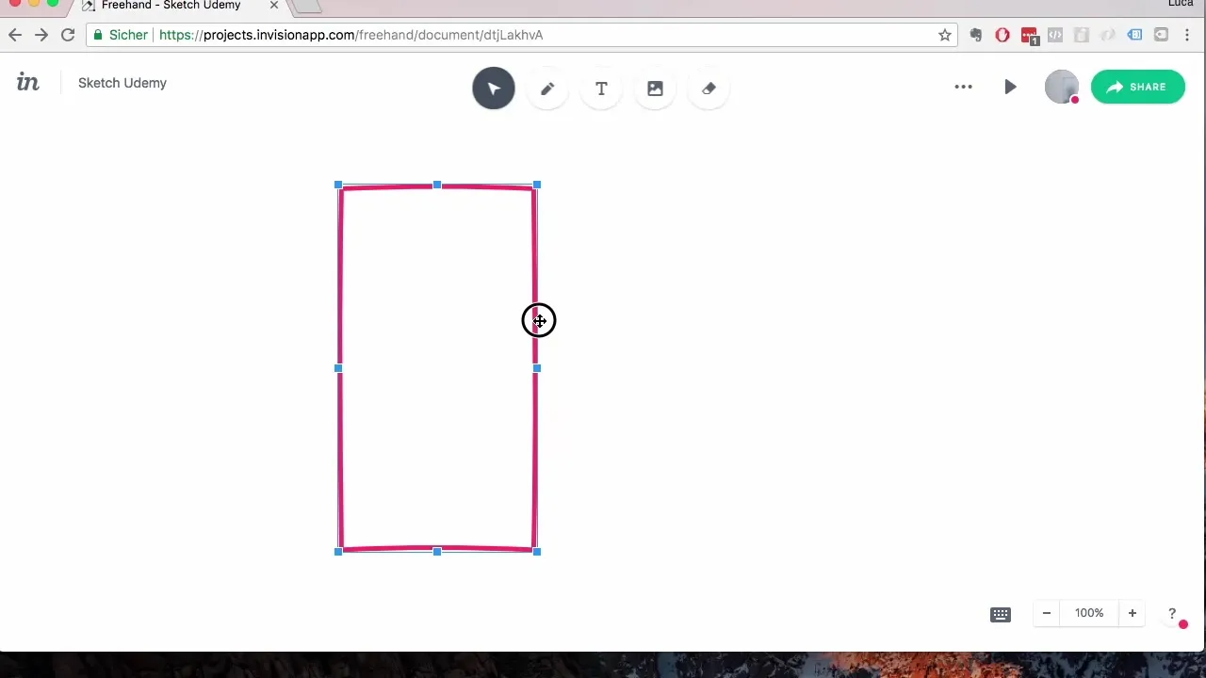1206x678 pixels.
Task: Click the 100% zoom level value
Action: pyautogui.click(x=1089, y=613)
